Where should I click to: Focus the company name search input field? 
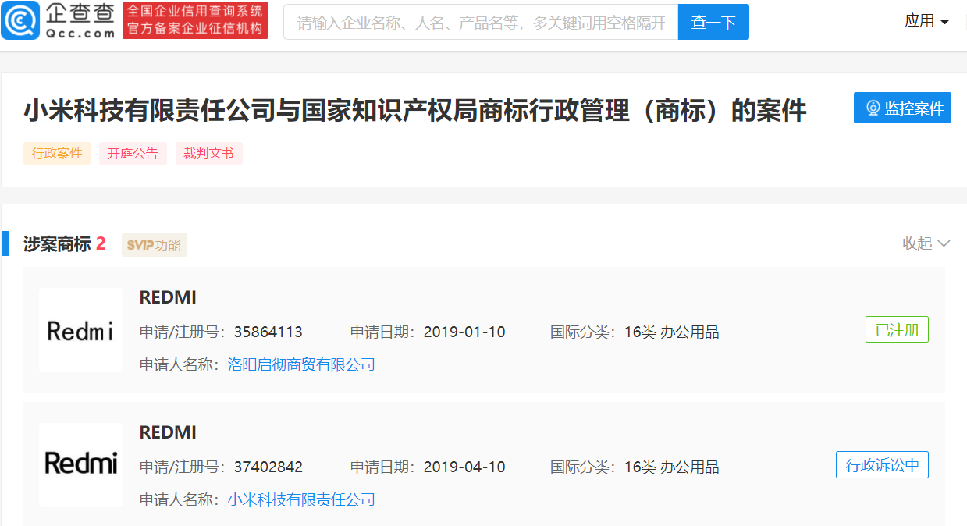click(481, 22)
